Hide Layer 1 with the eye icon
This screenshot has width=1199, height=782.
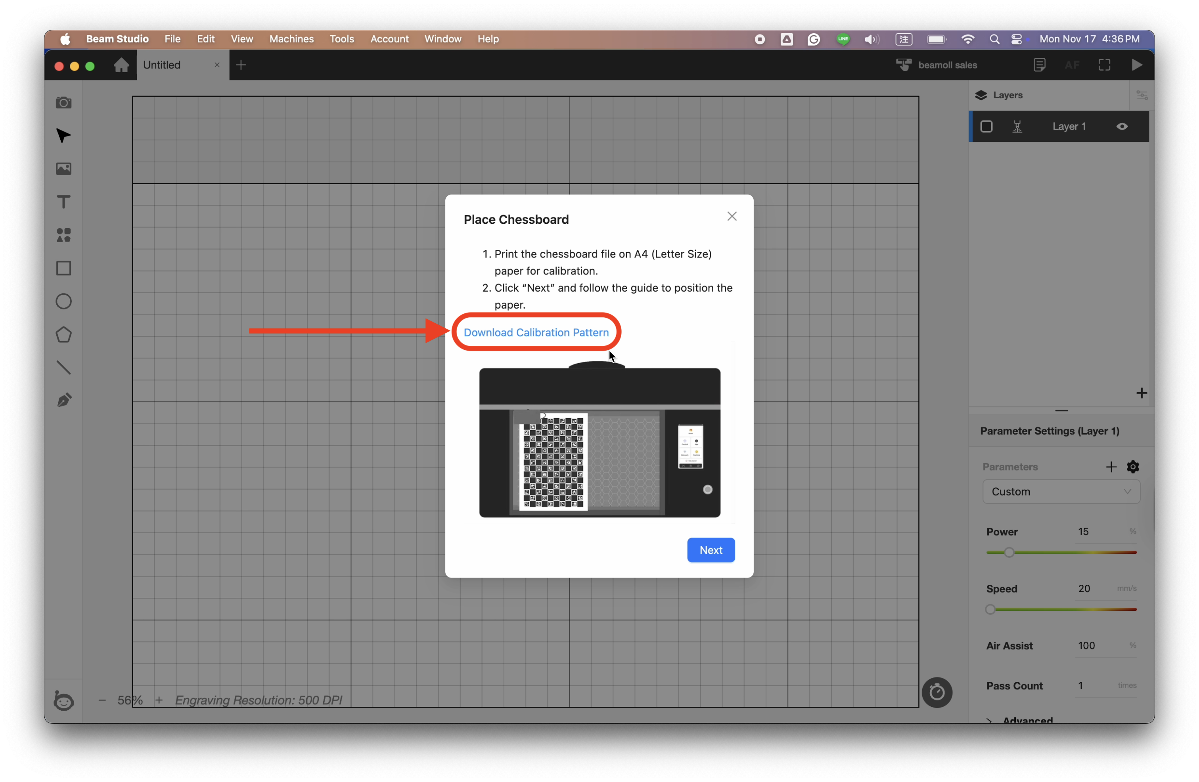click(x=1122, y=126)
